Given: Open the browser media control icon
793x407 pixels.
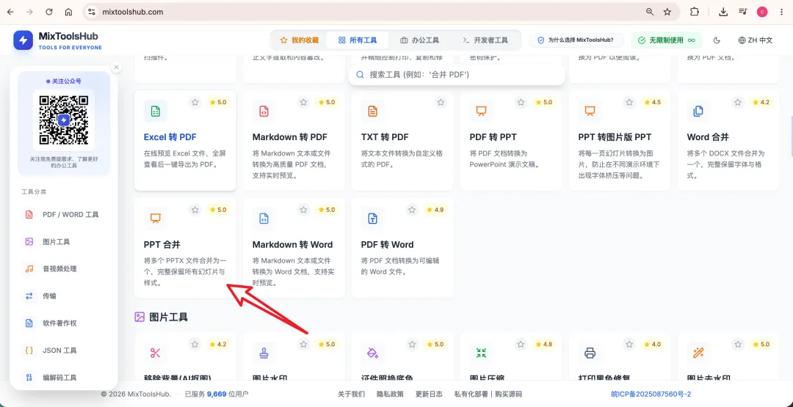Looking at the screenshot, I should pyautogui.click(x=742, y=12).
